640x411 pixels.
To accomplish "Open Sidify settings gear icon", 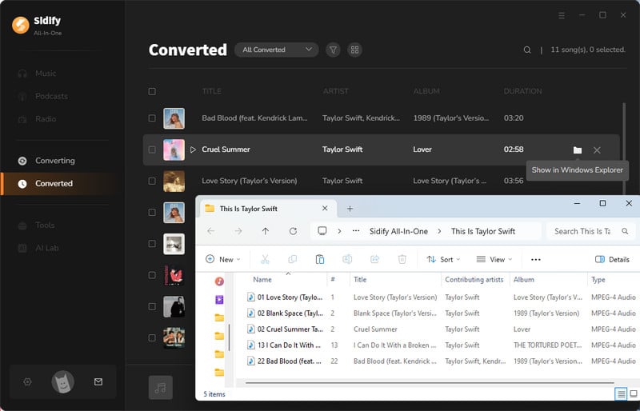I will [x=27, y=382].
